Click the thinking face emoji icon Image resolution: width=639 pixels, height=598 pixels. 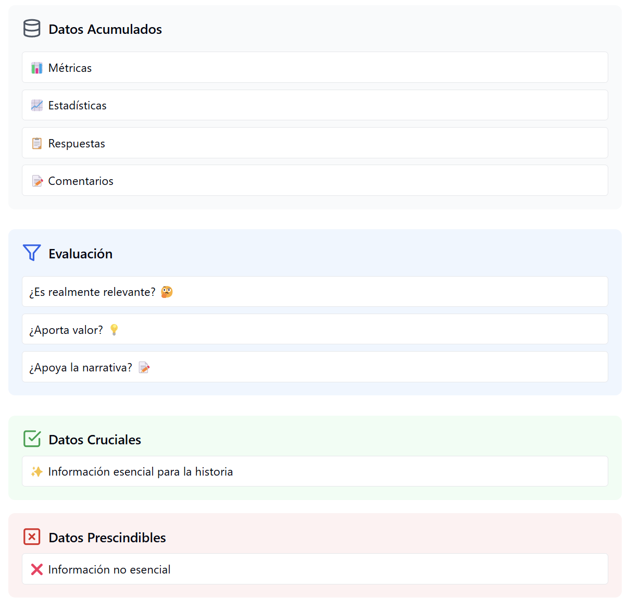tap(167, 292)
